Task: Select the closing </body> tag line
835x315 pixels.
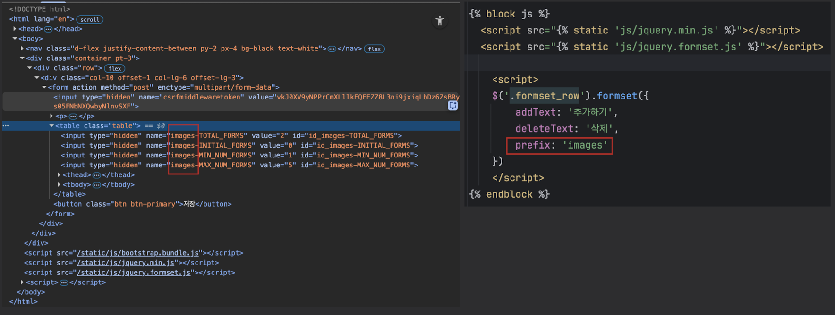Action: pyautogui.click(x=31, y=292)
